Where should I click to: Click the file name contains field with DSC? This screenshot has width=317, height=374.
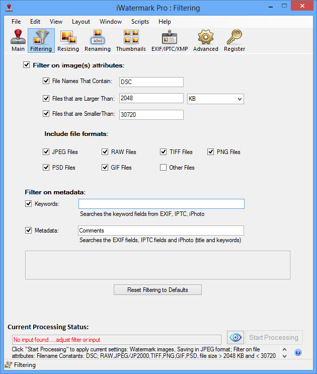[151, 82]
